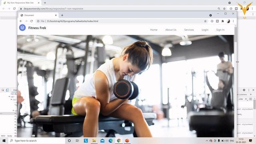Reload the Document window page

[x=32, y=21]
